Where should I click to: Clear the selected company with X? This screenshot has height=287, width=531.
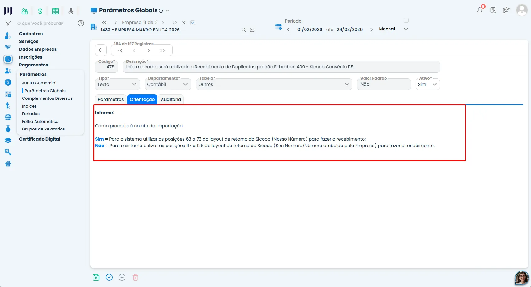184,23
